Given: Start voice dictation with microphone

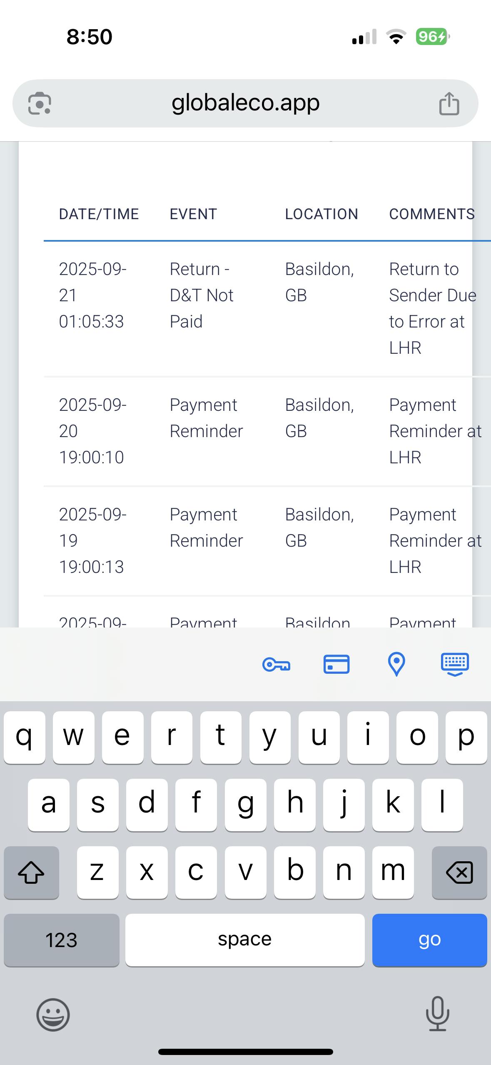Looking at the screenshot, I should (x=437, y=1014).
